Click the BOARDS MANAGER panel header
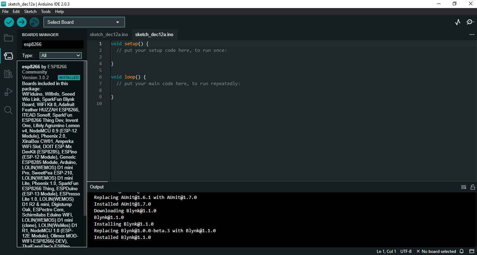 click(x=40, y=35)
